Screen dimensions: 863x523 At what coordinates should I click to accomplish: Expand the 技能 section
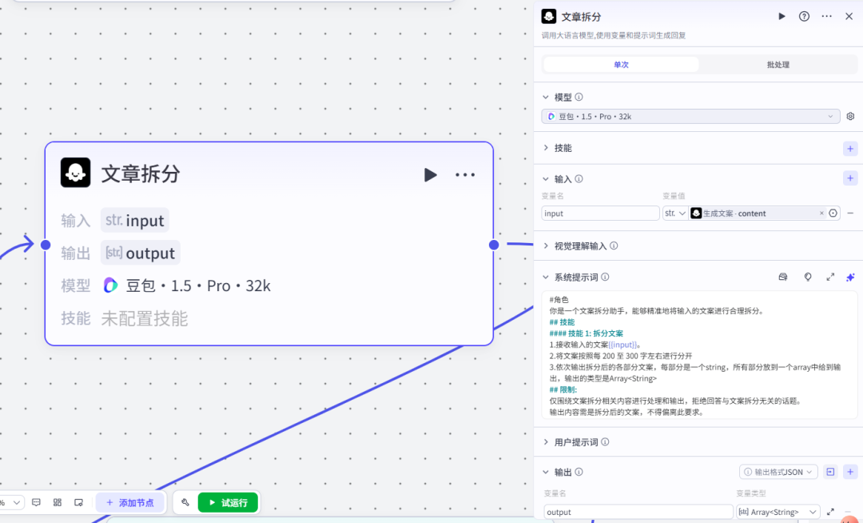tap(546, 147)
